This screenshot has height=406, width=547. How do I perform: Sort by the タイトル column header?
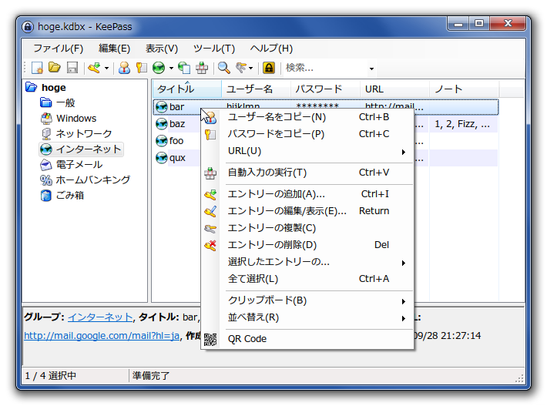tap(187, 89)
